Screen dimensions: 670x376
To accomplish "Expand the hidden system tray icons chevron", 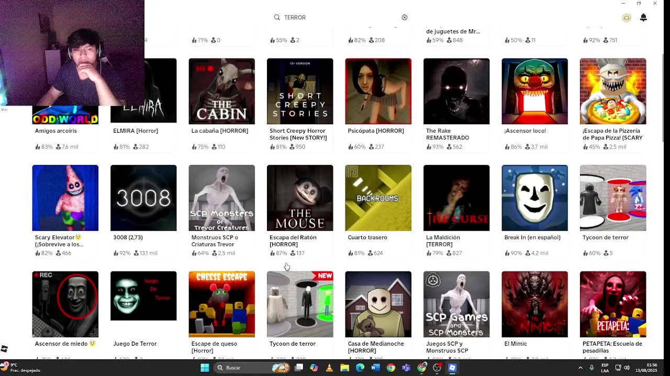I will click(580, 368).
